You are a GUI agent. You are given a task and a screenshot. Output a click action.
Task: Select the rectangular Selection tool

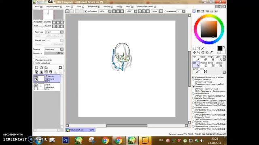pyautogui.click(x=194, y=48)
